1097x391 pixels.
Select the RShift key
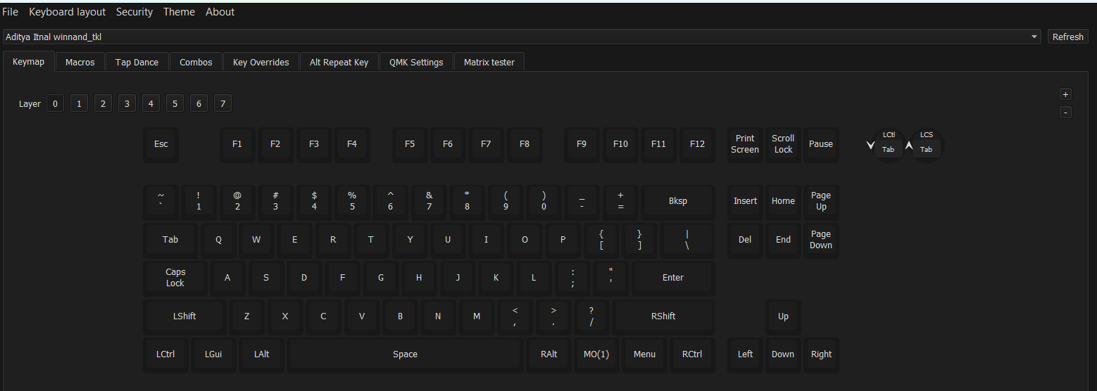[x=663, y=316]
